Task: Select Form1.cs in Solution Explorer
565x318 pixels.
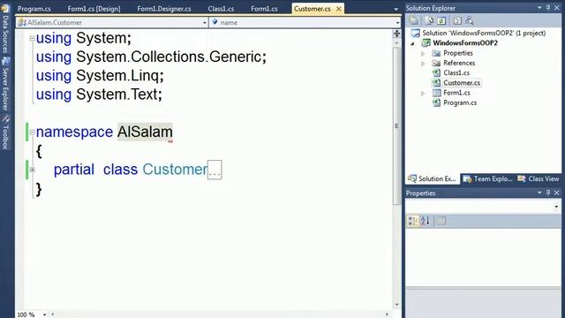Action: click(456, 93)
